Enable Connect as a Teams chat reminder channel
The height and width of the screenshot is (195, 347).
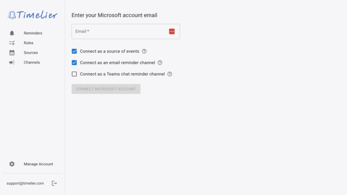pos(75,74)
